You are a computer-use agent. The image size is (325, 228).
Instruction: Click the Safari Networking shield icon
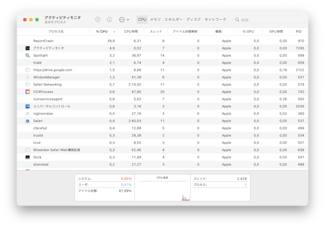click(27, 84)
